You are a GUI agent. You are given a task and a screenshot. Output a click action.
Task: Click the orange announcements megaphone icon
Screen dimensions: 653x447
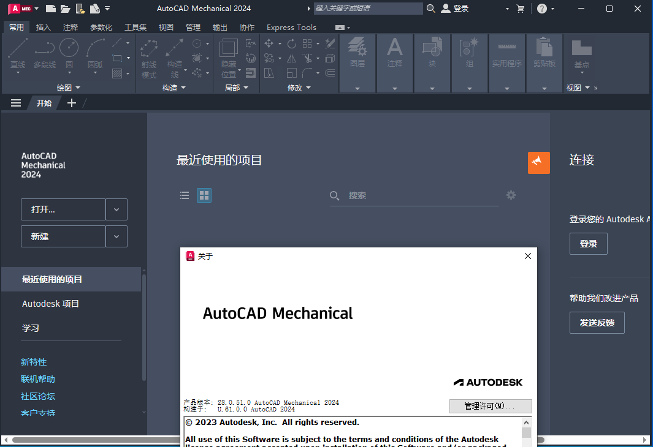point(538,163)
